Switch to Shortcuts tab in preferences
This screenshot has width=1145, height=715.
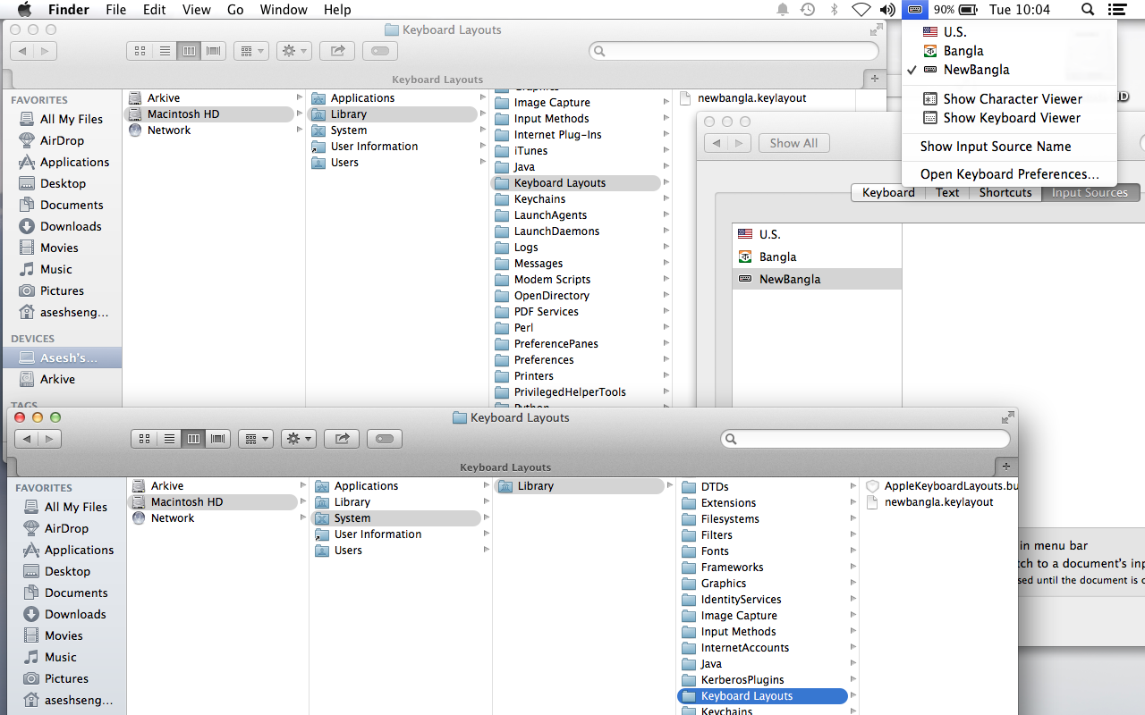(x=1005, y=192)
